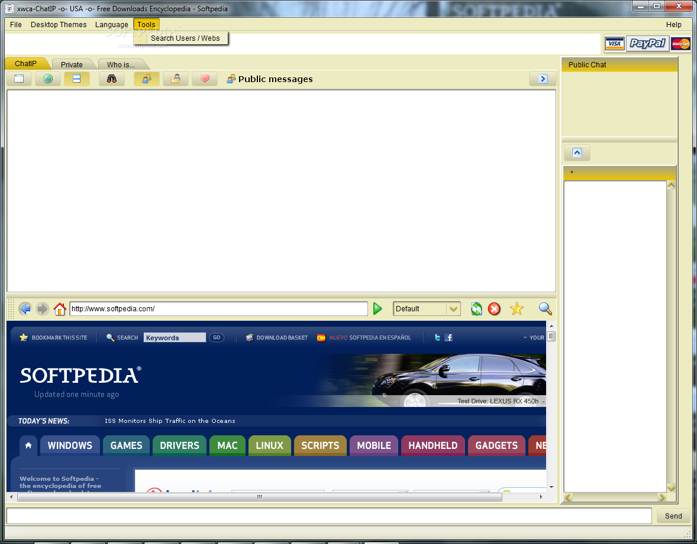This screenshot has height=544, width=697.
Task: Click the Softpedia logo
Action: pyautogui.click(x=80, y=376)
